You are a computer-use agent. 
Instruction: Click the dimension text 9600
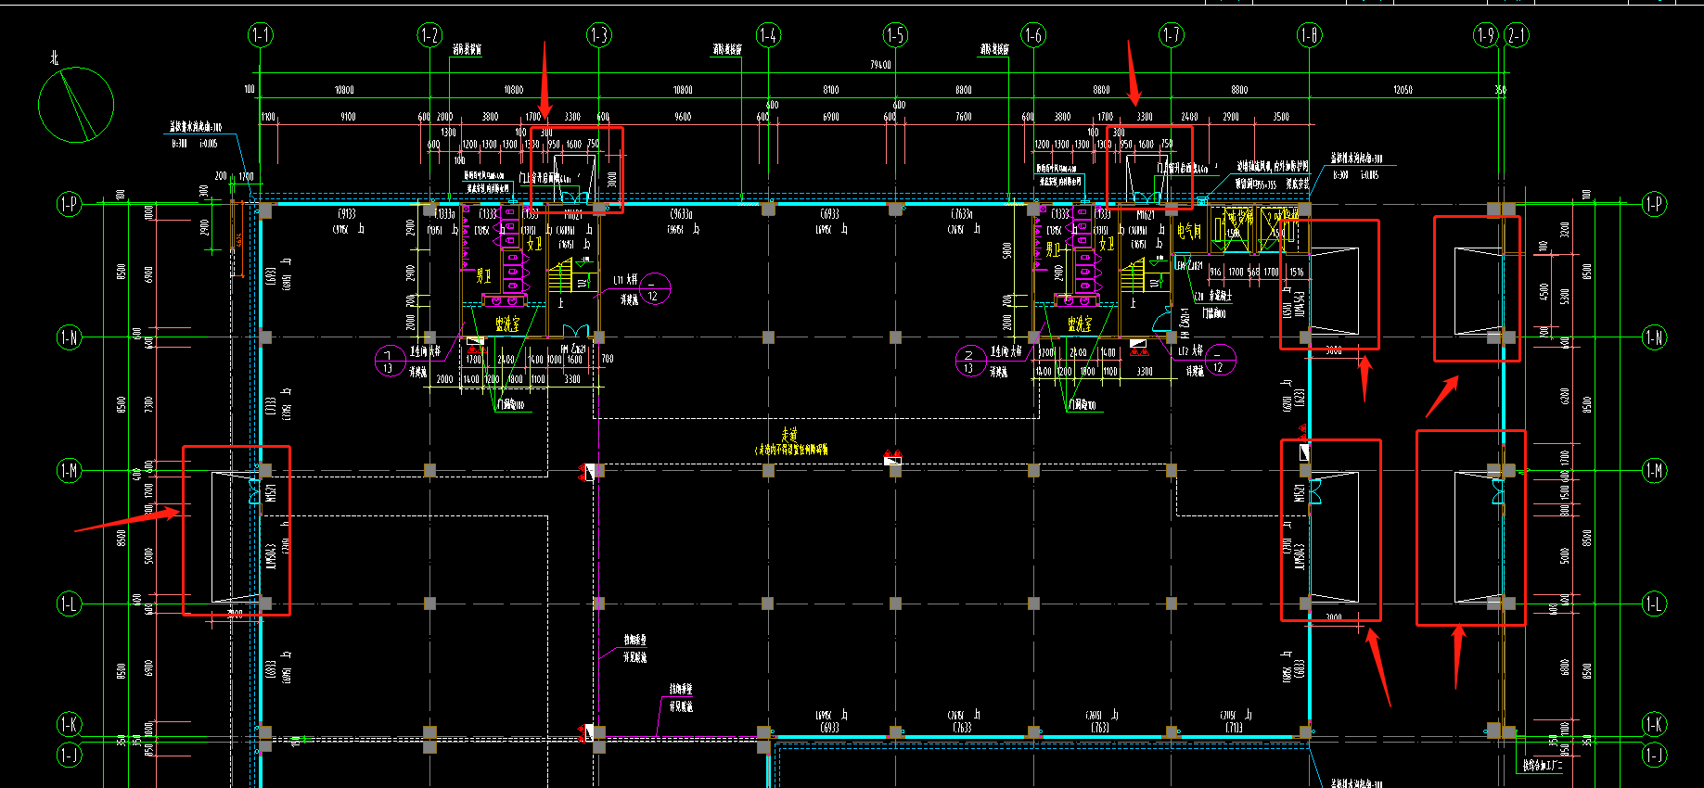(x=683, y=117)
